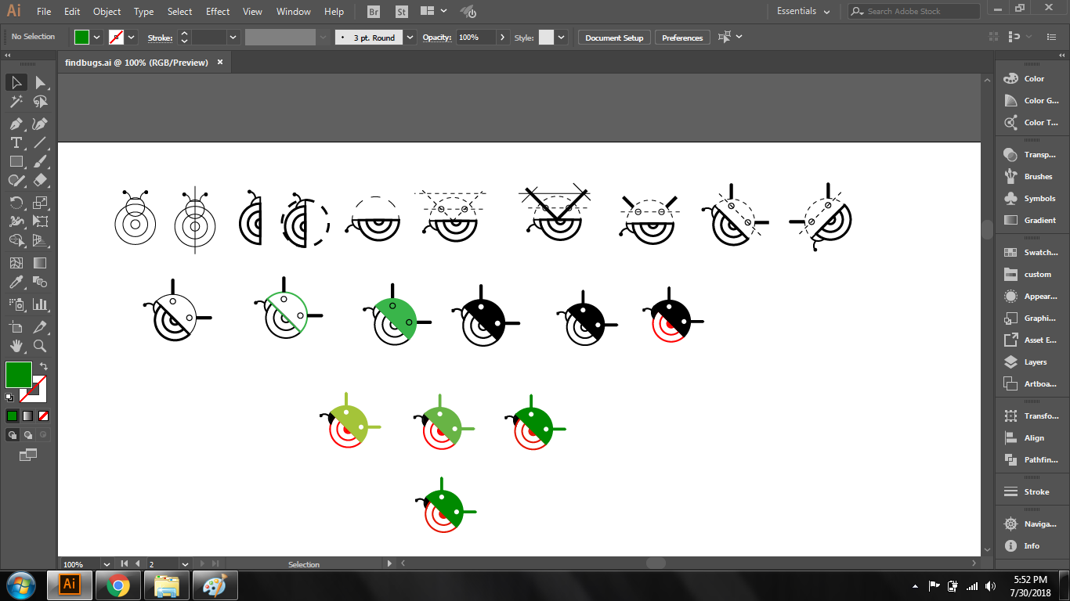Set fill mode to solid Color
The height and width of the screenshot is (601, 1070).
[12, 416]
